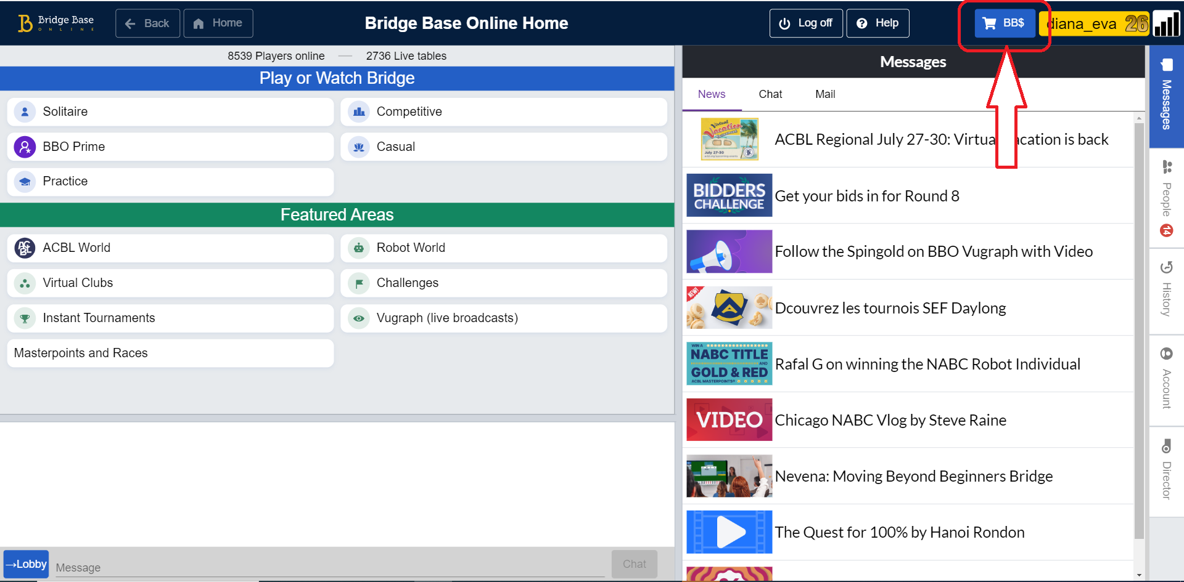Viewport: 1184px width, 582px height.
Task: Select the Director sidebar icon
Action: 1165,446
